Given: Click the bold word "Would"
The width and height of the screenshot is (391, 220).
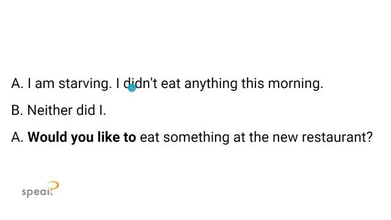Looking at the screenshot, I should (x=47, y=137).
